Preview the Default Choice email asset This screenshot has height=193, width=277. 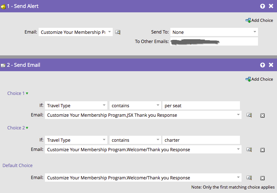pos(249,178)
